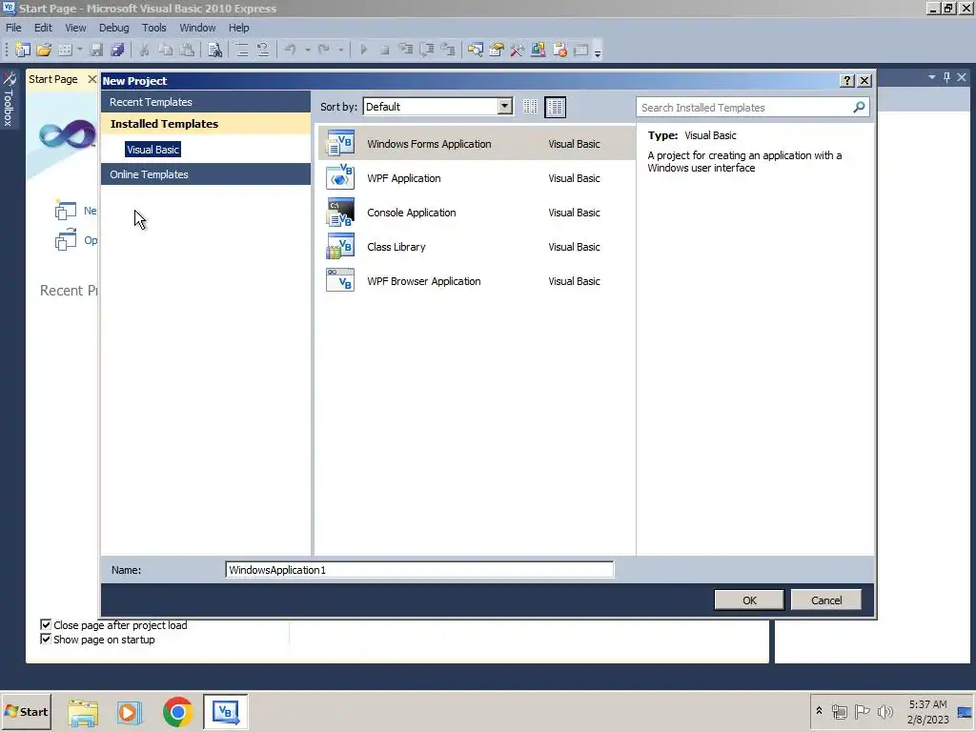Click the Save All toolbar icon

coord(117,50)
